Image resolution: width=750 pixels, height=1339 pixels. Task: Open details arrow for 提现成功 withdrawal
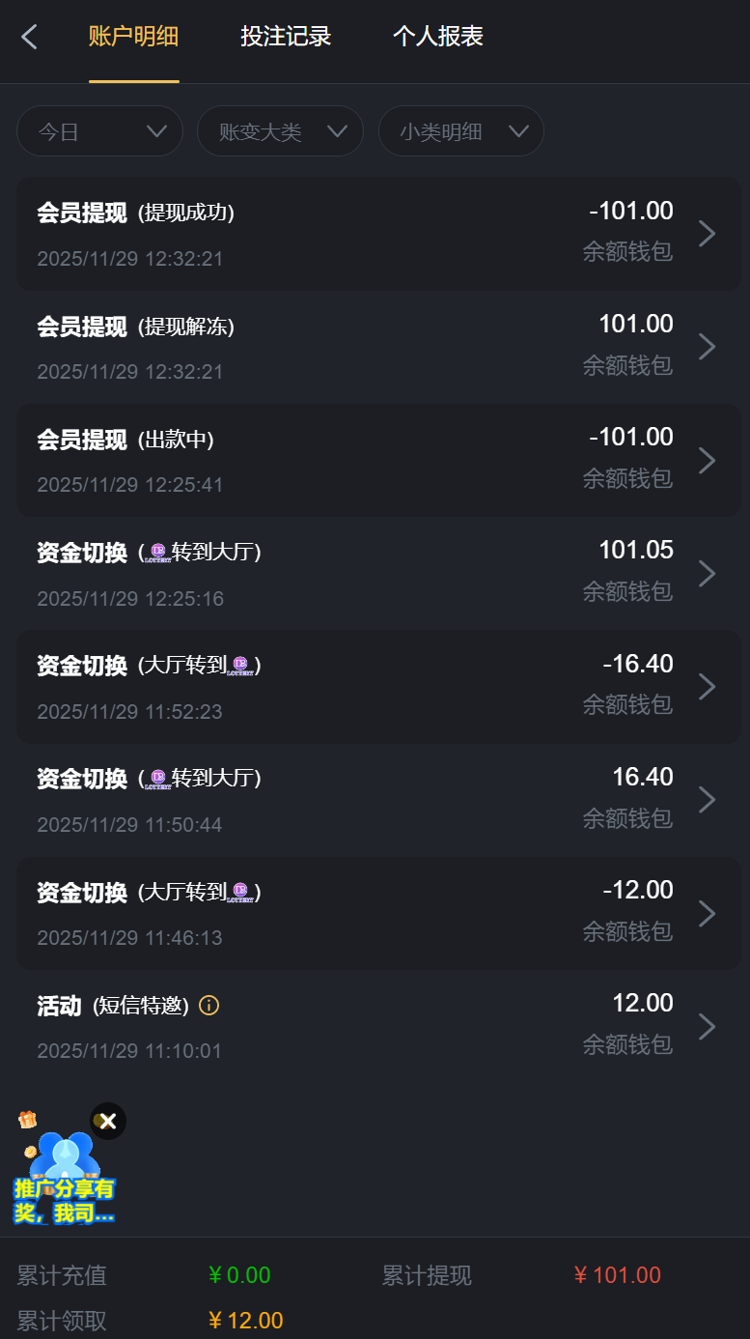[x=707, y=234]
